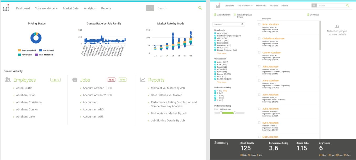The height and width of the screenshot is (160, 356).
Task: Open Julia Abraham's employee details
Action: pyautogui.click(x=271, y=109)
